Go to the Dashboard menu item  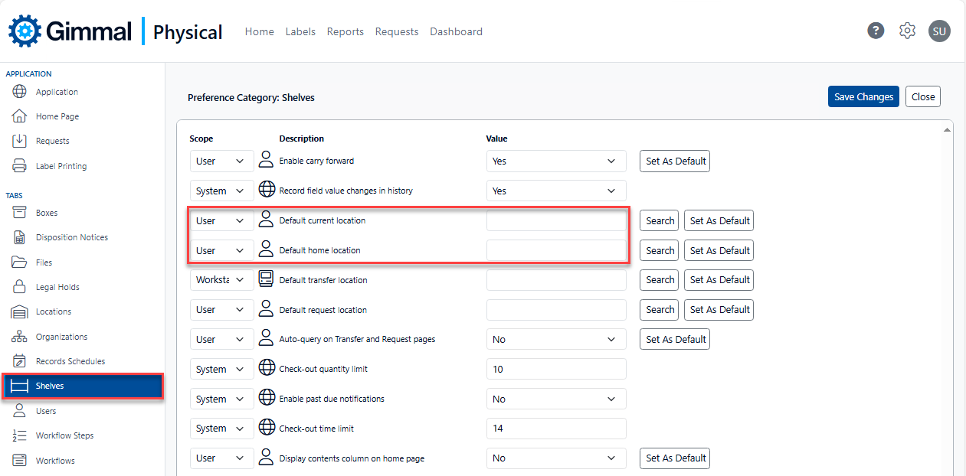click(456, 31)
